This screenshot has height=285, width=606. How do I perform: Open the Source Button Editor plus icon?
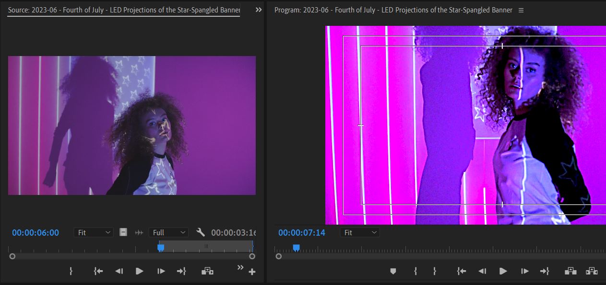[252, 272]
